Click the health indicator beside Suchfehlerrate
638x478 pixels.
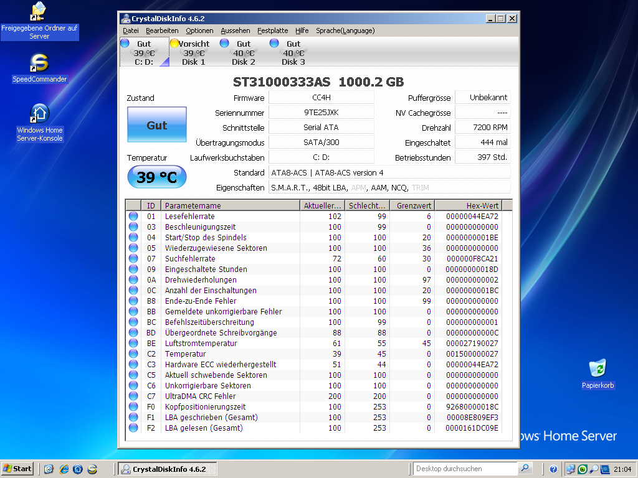[133, 259]
